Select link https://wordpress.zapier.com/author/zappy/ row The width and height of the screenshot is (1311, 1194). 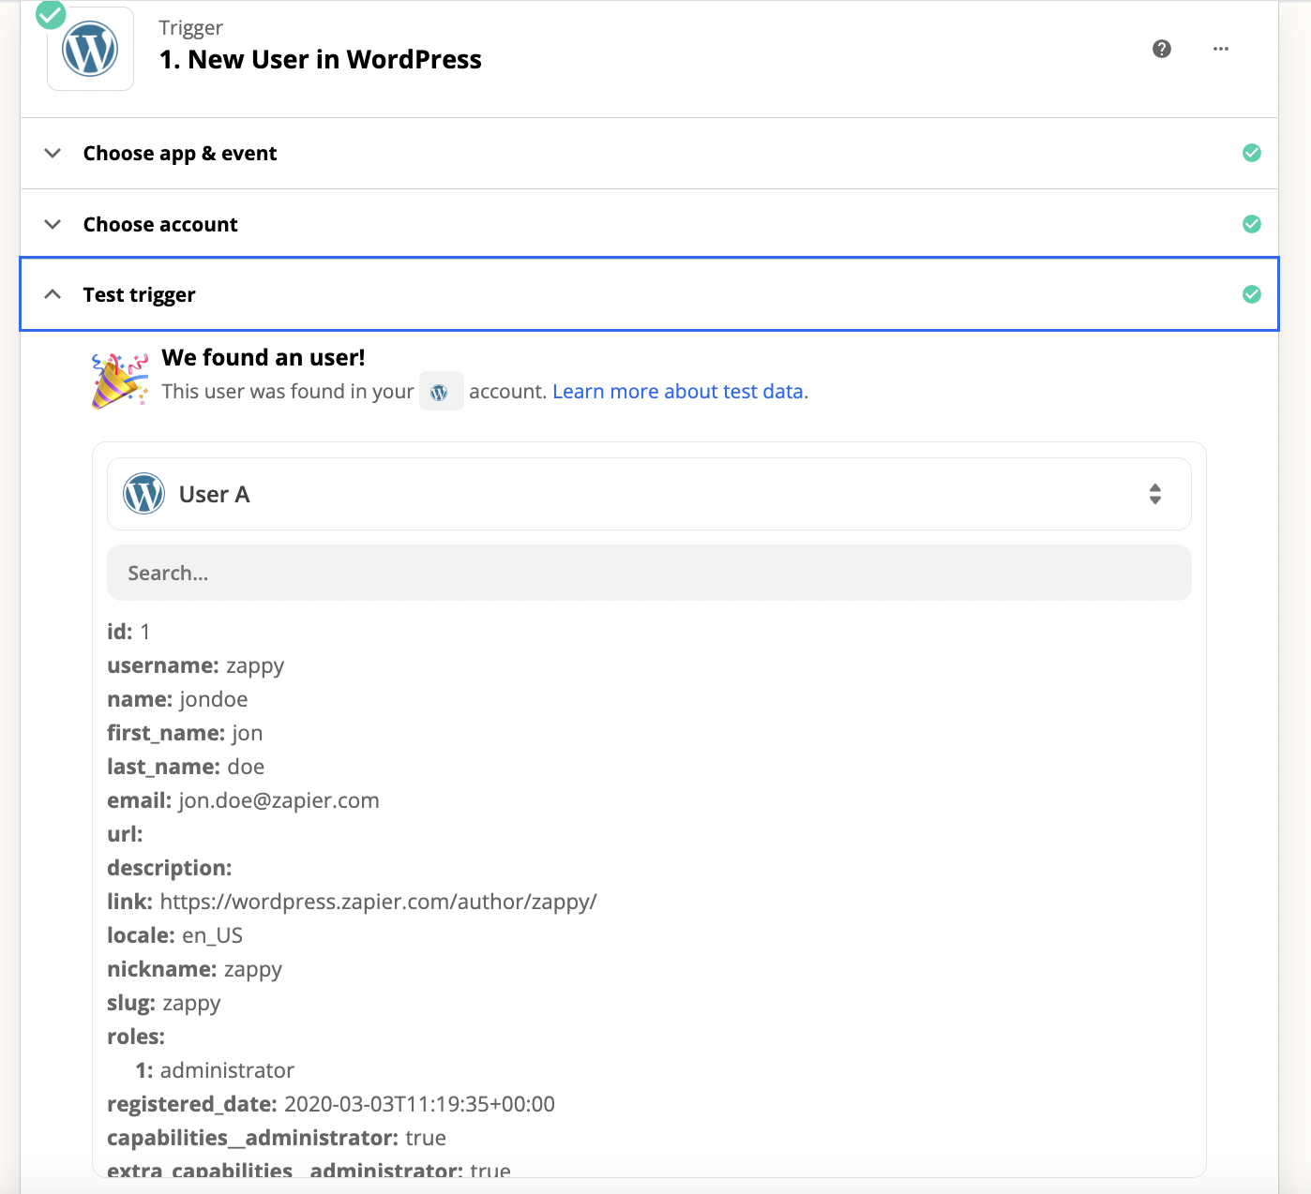coord(352,902)
